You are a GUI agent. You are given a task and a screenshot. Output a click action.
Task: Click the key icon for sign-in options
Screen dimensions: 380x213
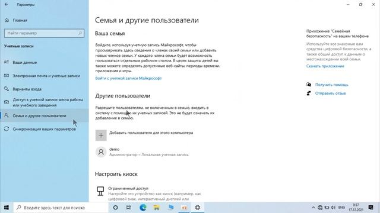(7, 89)
